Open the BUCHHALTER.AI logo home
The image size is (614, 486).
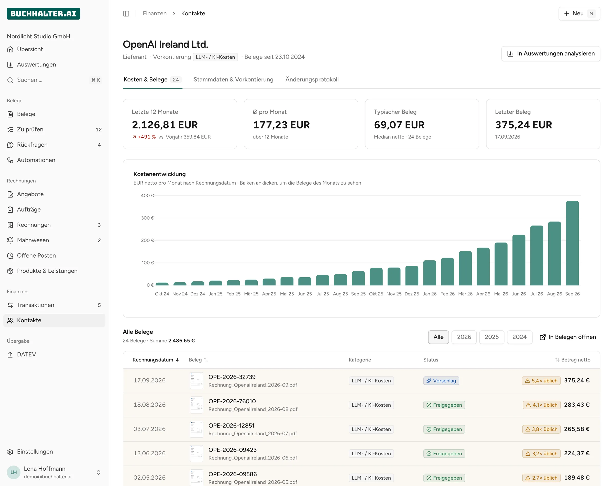[x=43, y=14]
